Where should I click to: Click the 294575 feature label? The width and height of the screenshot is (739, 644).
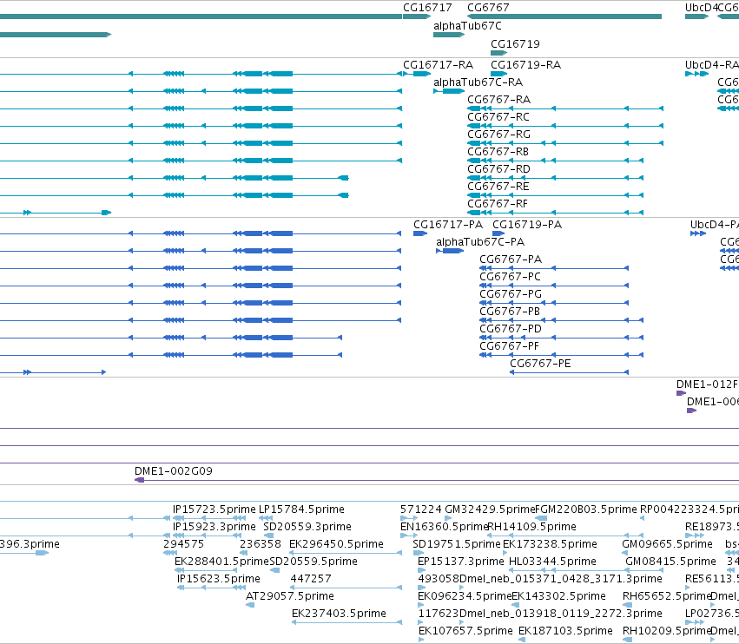pyautogui.click(x=184, y=544)
